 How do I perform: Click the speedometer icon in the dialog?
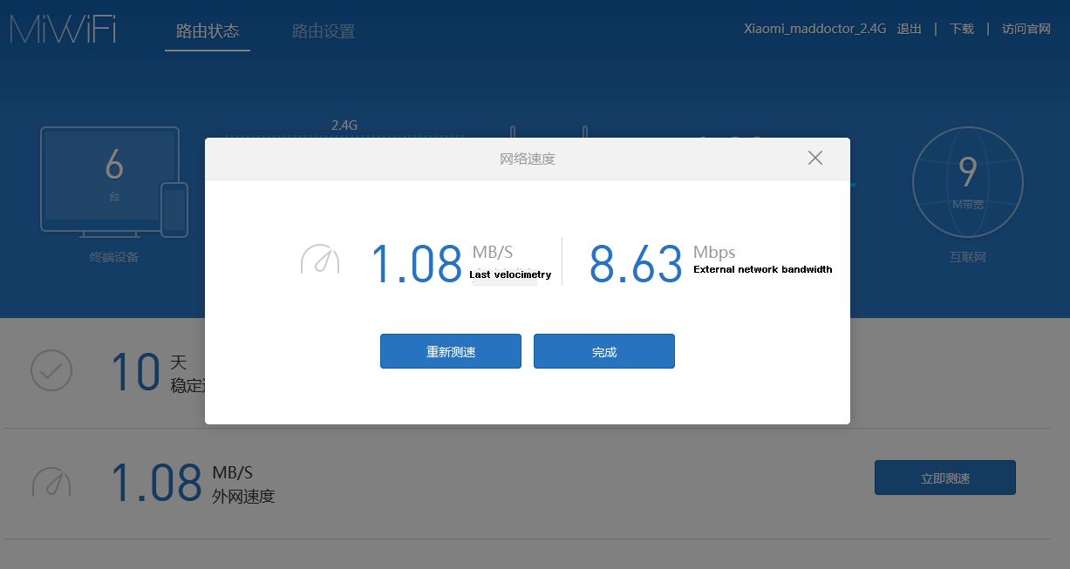(x=319, y=260)
